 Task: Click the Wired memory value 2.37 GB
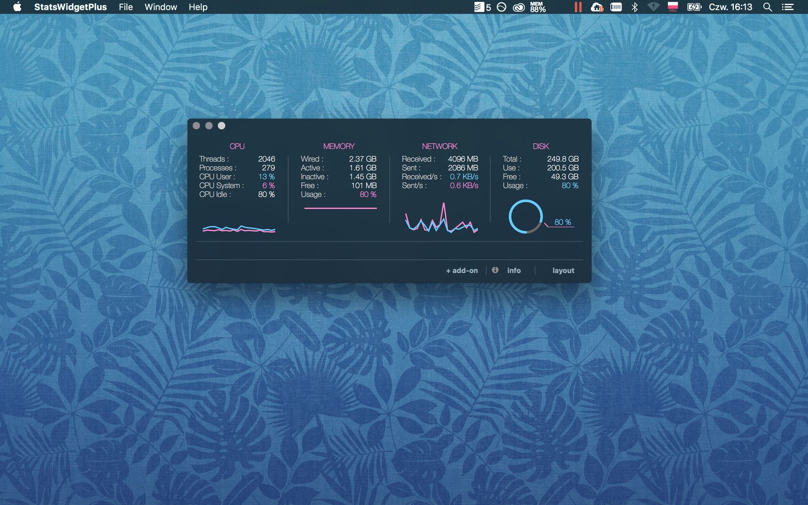(x=363, y=159)
